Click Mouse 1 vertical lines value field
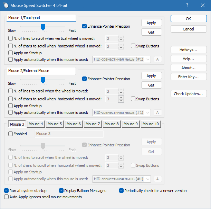This screenshot has height=209, width=211. click(112, 38)
